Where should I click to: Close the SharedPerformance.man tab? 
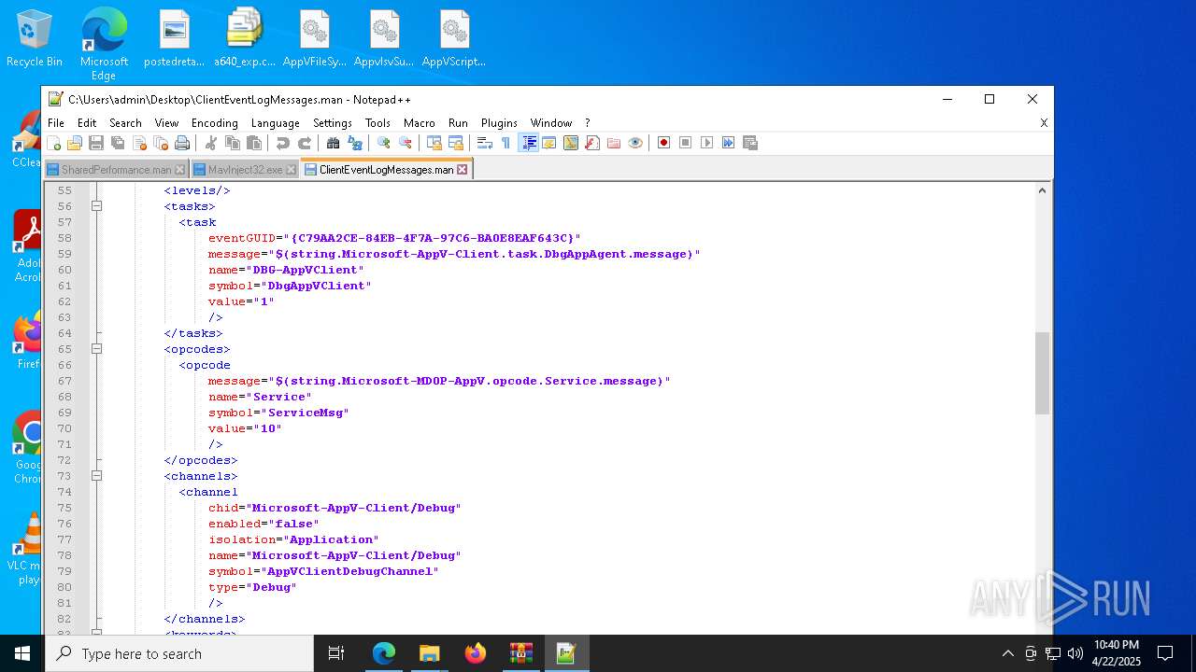(180, 170)
